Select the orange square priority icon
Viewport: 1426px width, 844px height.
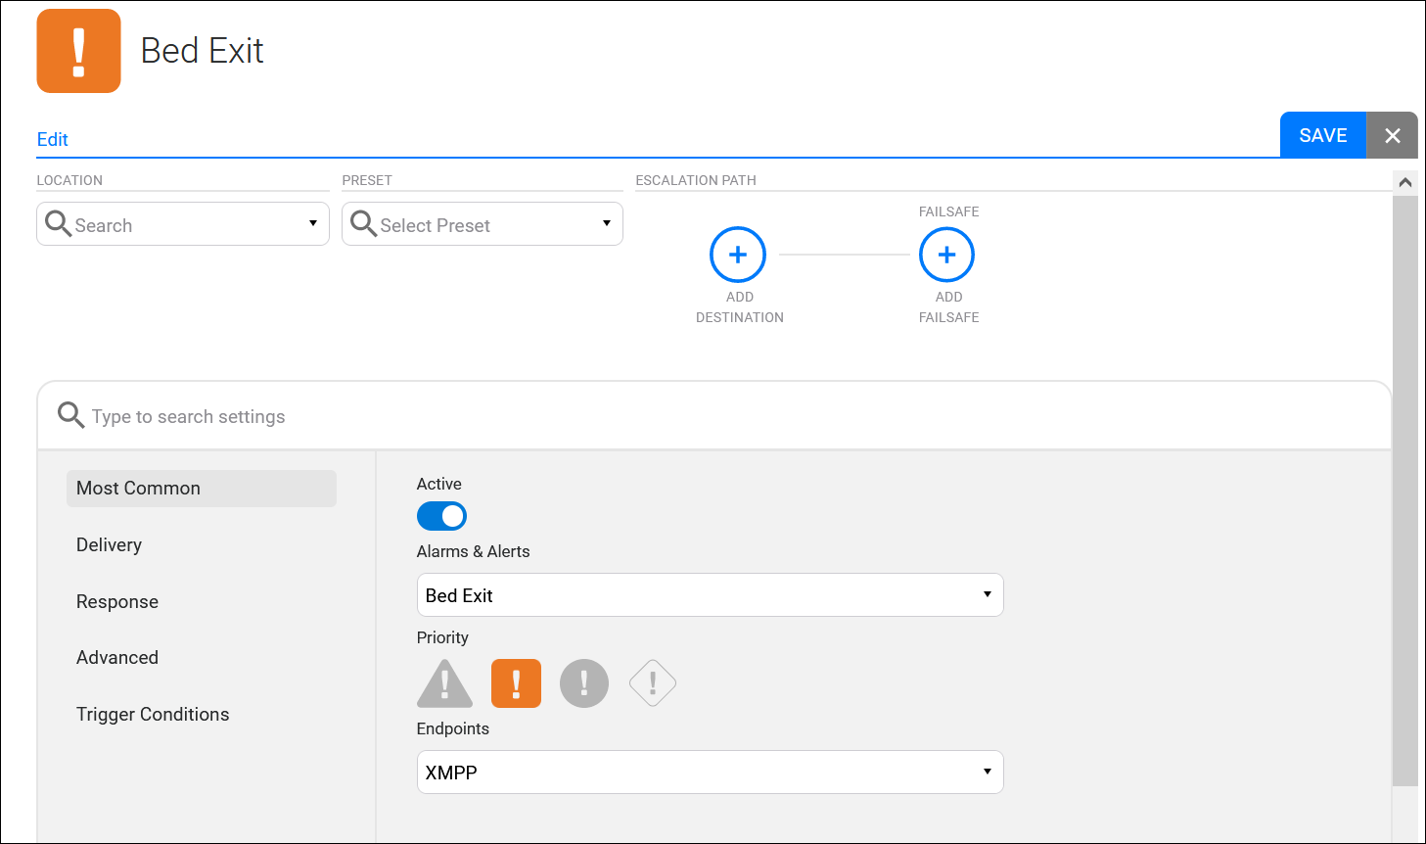click(x=516, y=683)
